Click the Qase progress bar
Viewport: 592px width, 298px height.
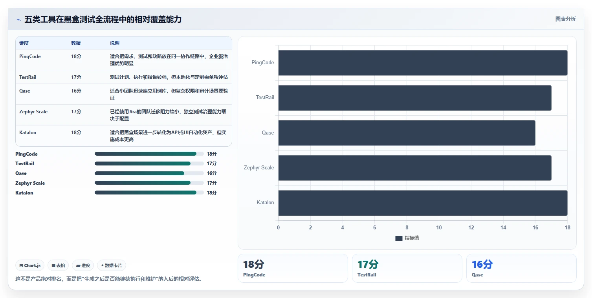tap(149, 173)
